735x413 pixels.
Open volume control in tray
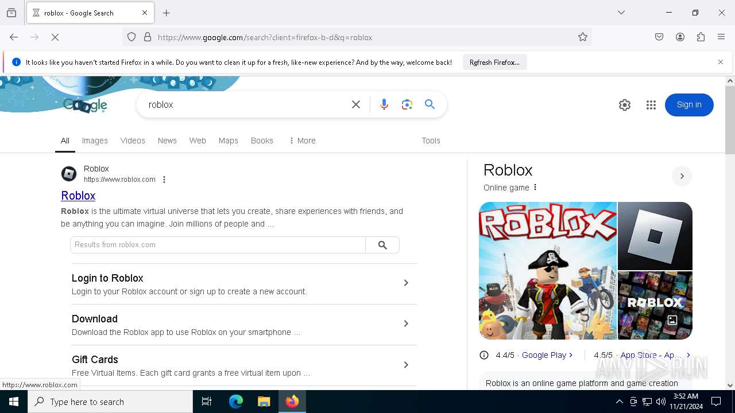coord(661,402)
